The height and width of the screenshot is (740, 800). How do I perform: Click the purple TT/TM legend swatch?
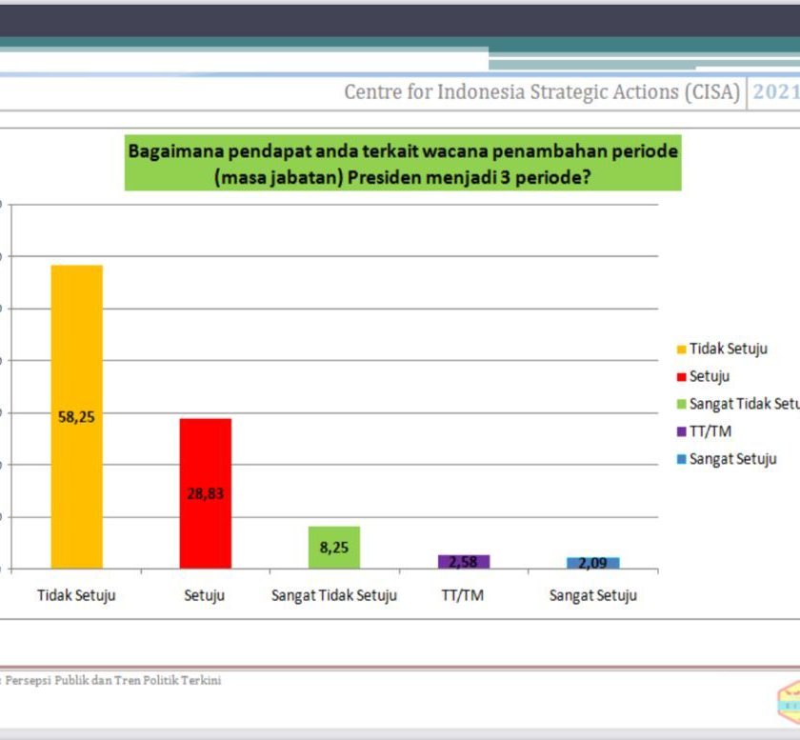(682, 432)
